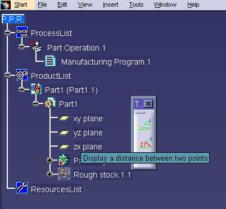Open the Tools menu
This screenshot has height=209, width=226.
136,4
